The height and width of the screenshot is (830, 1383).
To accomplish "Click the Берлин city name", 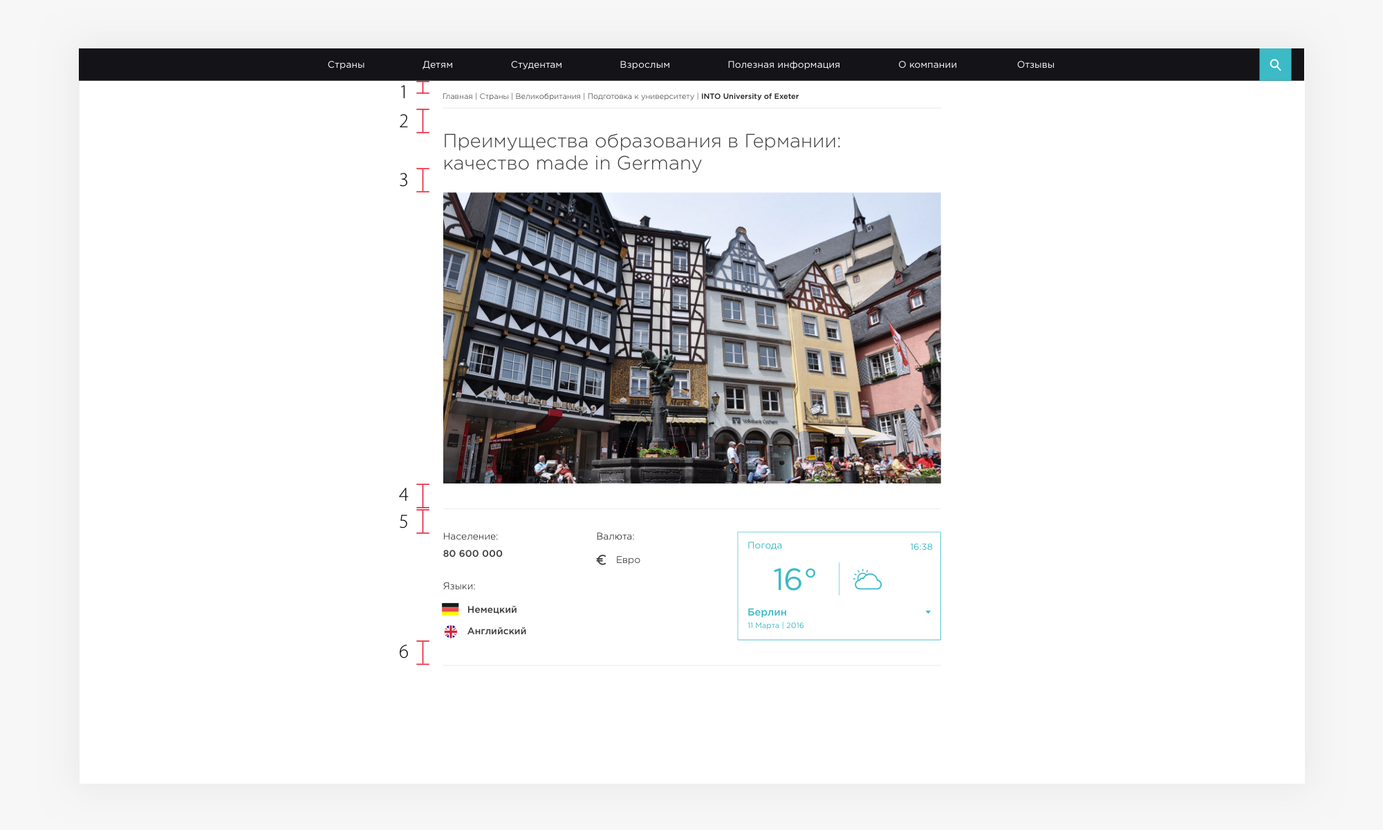I will pyautogui.click(x=767, y=612).
